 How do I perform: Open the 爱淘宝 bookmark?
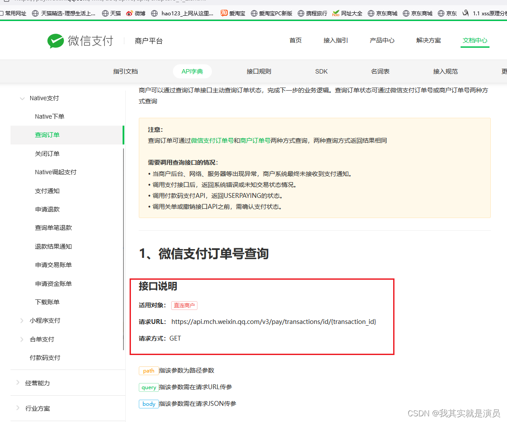point(233,13)
